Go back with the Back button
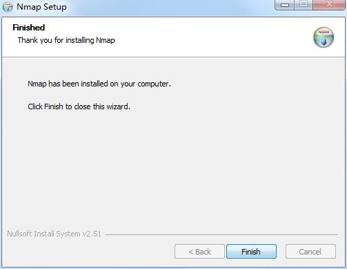The width and height of the screenshot is (347, 269). pyautogui.click(x=199, y=252)
